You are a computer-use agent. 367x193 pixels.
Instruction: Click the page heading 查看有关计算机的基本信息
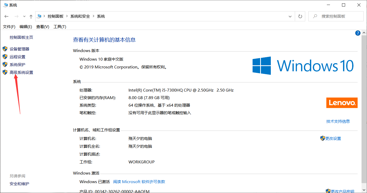point(104,40)
